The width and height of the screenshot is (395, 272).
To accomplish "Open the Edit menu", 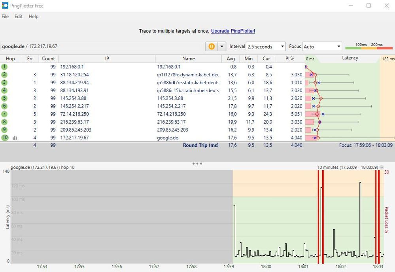I will coord(19,16).
